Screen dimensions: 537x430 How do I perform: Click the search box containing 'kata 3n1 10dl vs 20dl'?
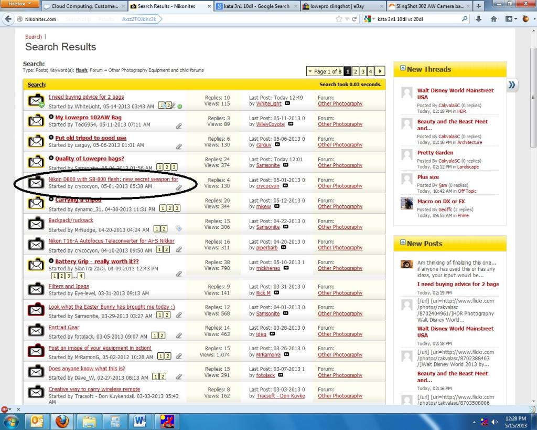tap(417, 19)
